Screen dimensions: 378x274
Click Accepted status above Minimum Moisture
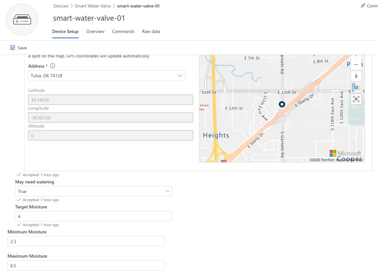[x=38, y=225]
